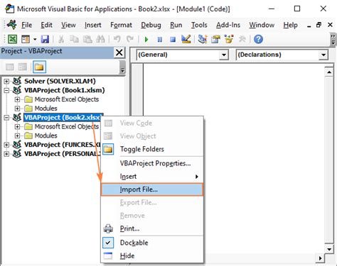Open the Add-Ins menu

[228, 25]
